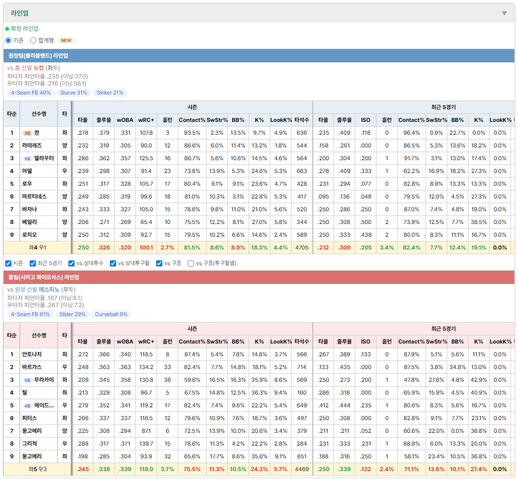
Task: Click wOBA season header in White Sox table
Action: click(x=125, y=342)
